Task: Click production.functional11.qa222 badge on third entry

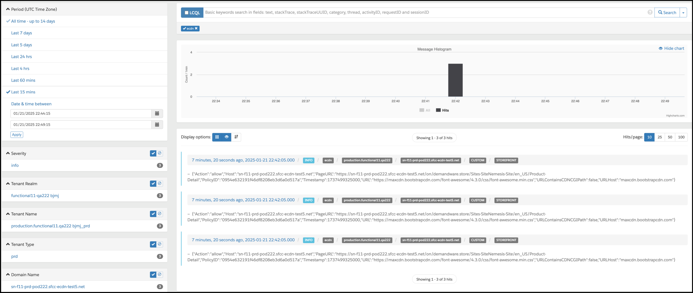Action: [367, 240]
